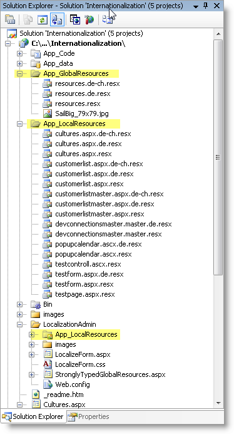Viewport: 234px width, 434px height.
Task: Click the Refresh toolbar icon
Action: (x=43, y=19)
